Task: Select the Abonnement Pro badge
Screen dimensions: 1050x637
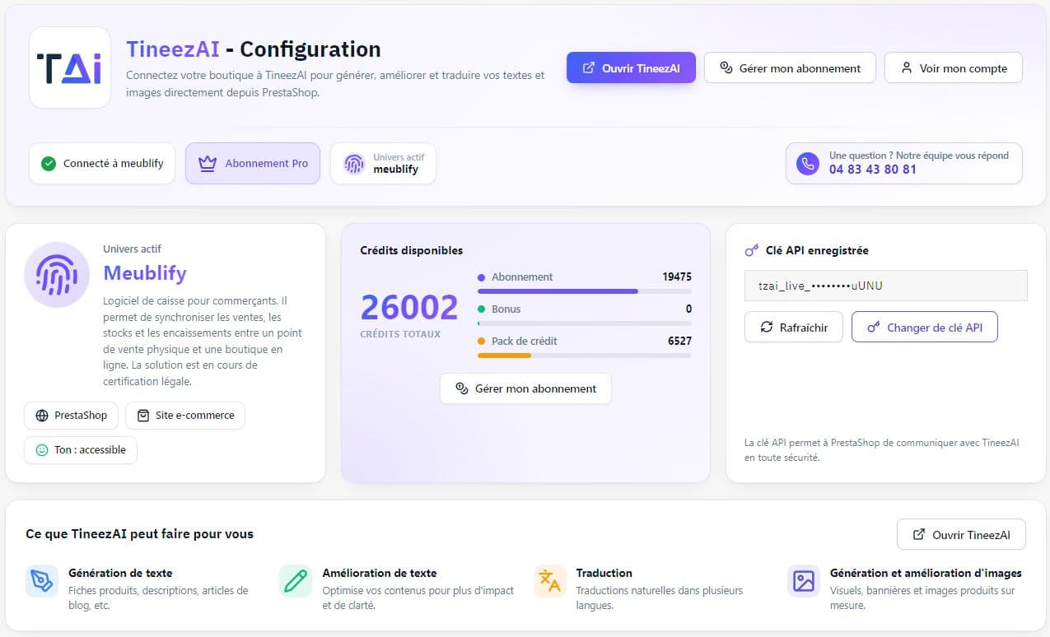Action: coord(253,163)
